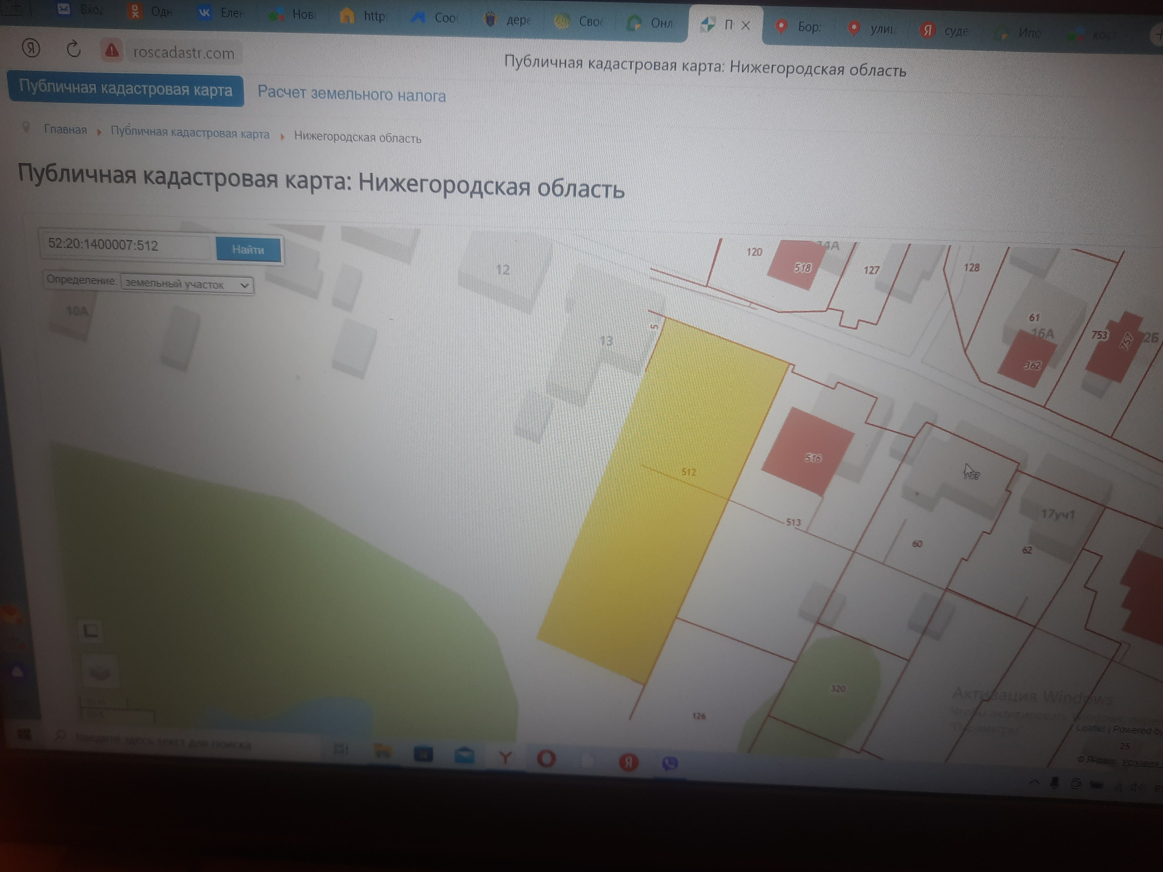The width and height of the screenshot is (1163, 872).
Task: Click the Yandex browser logo button
Action: click(31, 47)
